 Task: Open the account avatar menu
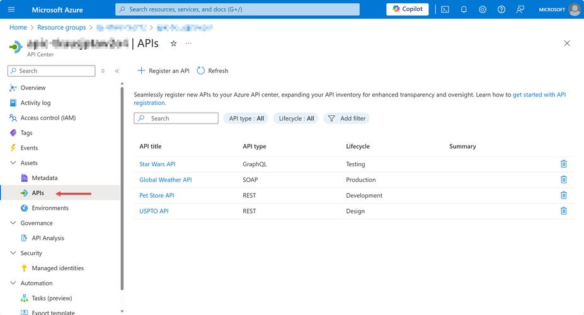(575, 9)
